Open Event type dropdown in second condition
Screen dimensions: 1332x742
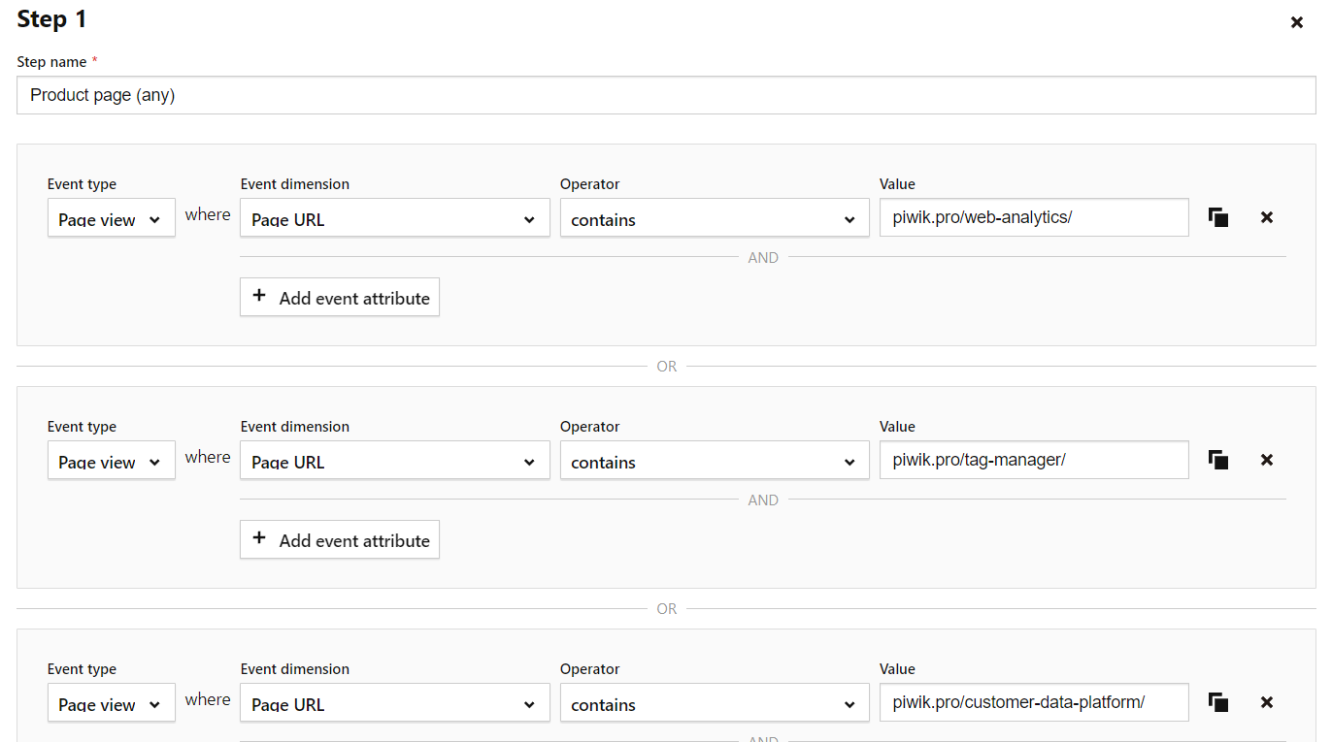[111, 461]
